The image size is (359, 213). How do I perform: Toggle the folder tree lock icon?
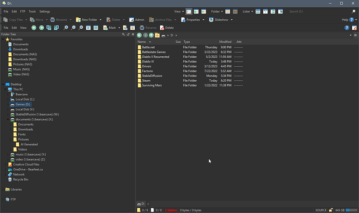tap(128, 34)
